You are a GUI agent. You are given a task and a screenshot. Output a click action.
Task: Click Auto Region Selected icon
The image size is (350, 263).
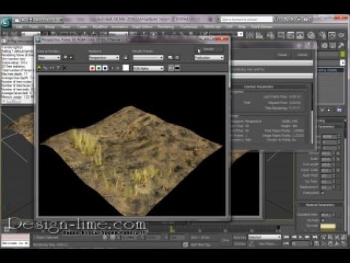71,57
